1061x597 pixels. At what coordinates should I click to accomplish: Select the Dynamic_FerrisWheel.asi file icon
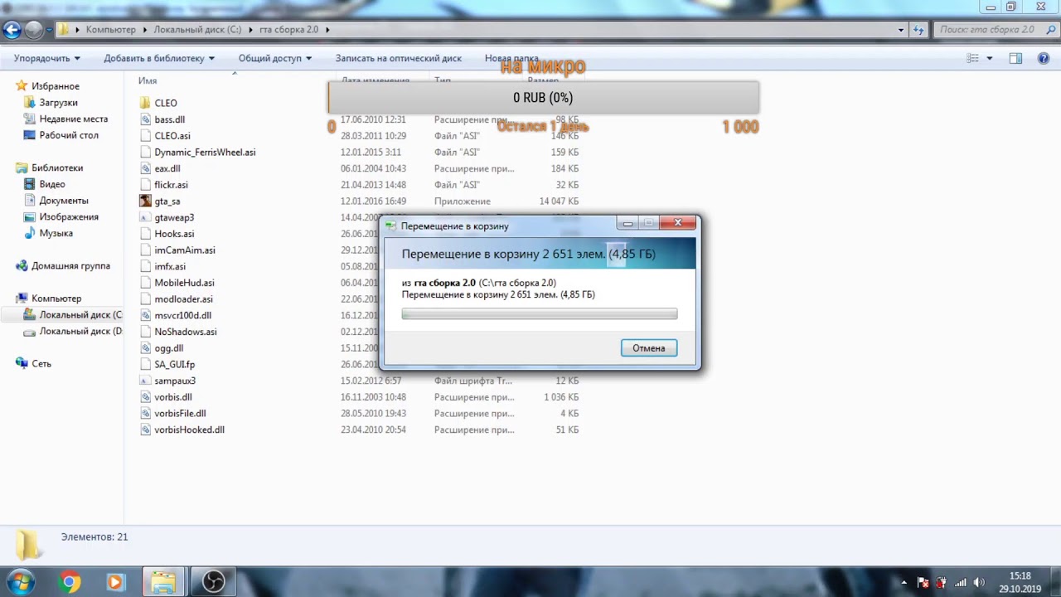[146, 153]
